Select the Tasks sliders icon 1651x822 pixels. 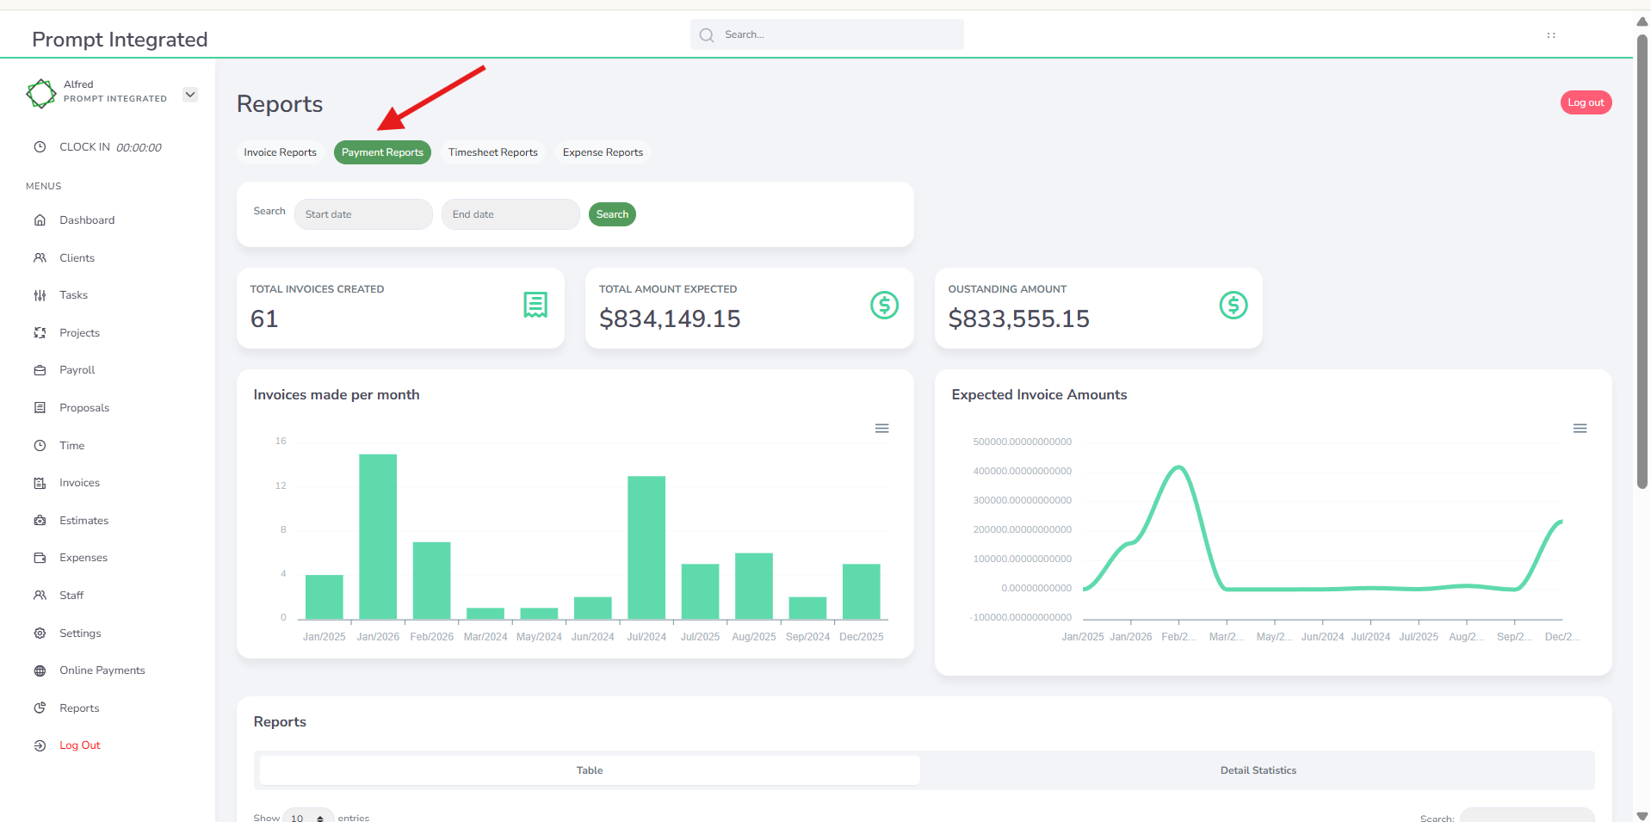(40, 295)
